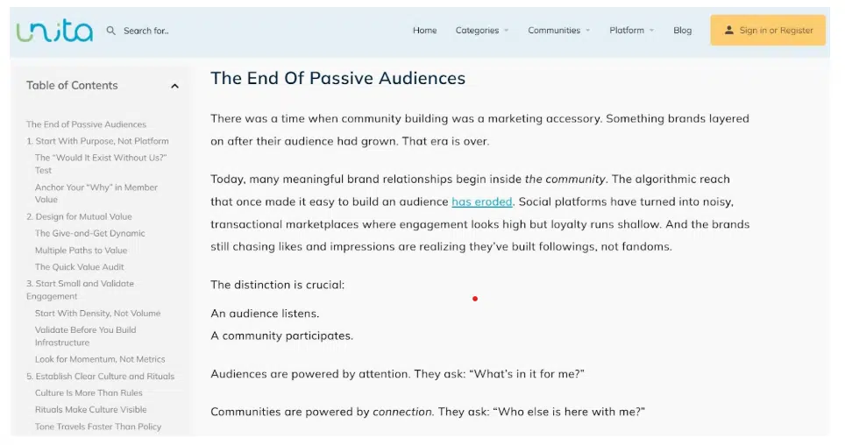Viewport: 845px width, 445px height.
Task: Jump to Establish Clear Culture and Rituals
Action: point(100,377)
